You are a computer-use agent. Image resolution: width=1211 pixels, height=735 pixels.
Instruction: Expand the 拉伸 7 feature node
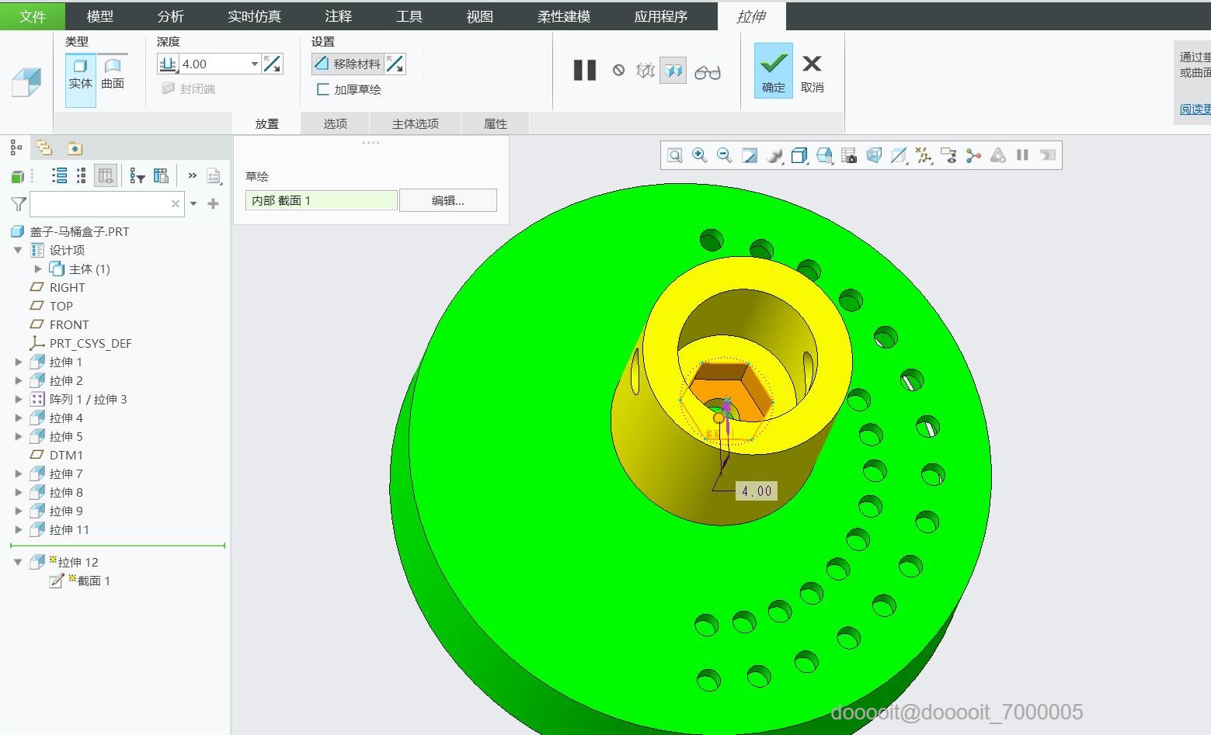coord(19,473)
